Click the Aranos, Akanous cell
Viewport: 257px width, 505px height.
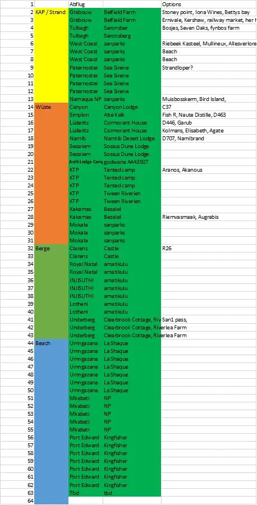coord(209,169)
